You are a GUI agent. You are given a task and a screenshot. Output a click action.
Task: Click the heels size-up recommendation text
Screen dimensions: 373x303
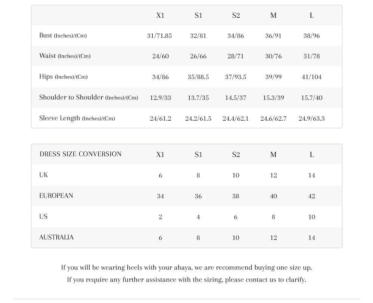pos(186,268)
